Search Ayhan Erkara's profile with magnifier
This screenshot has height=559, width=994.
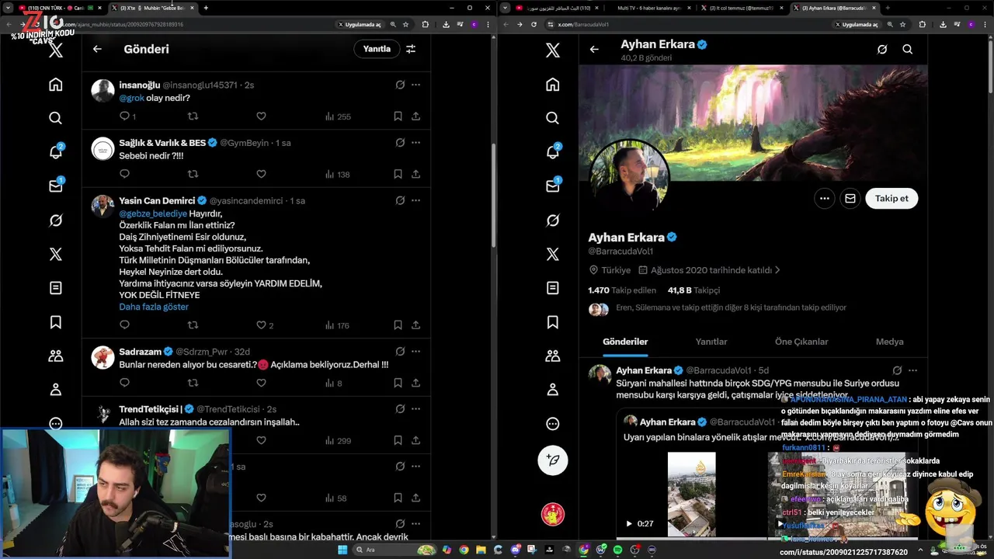pos(907,49)
